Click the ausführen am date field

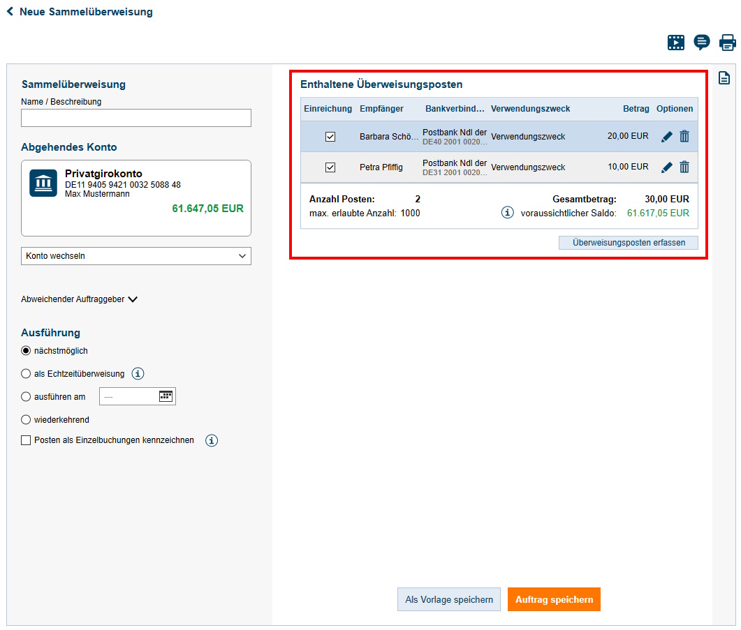pos(138,396)
